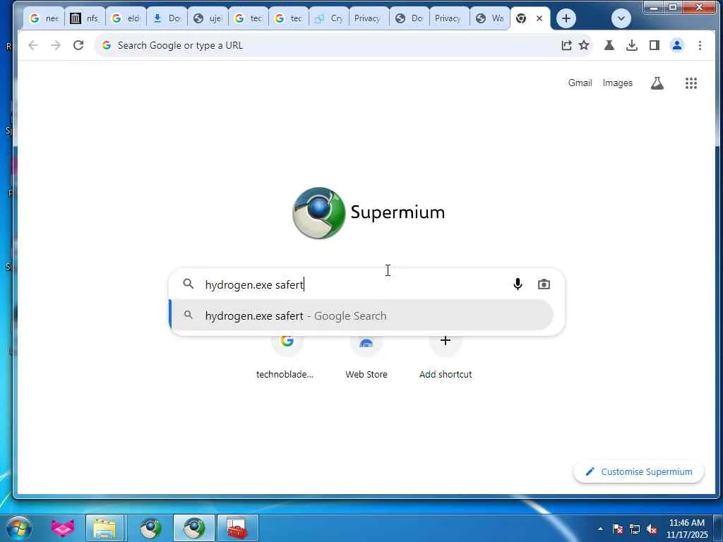Switch to the 'nfs' tab

click(85, 18)
